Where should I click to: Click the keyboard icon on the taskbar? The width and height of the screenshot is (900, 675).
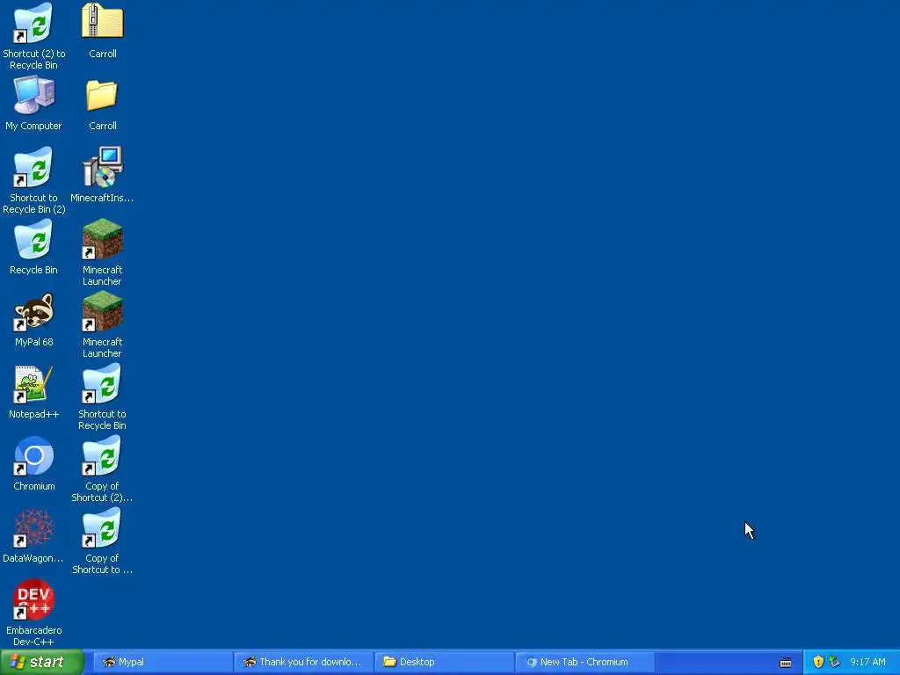pos(786,663)
